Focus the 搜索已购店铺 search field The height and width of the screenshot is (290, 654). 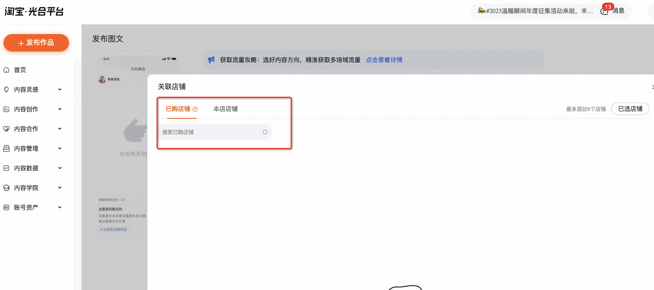pos(214,132)
